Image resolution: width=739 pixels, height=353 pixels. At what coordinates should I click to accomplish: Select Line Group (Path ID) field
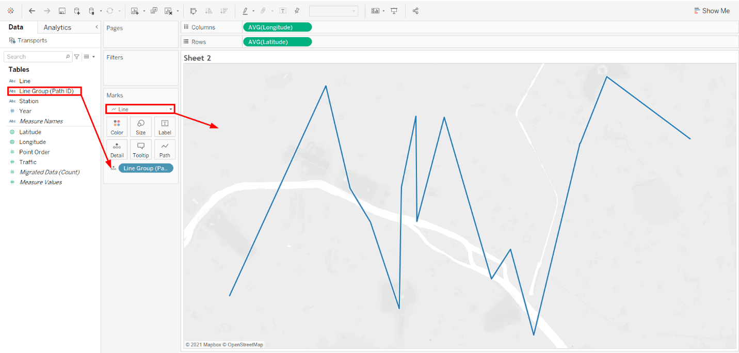pyautogui.click(x=46, y=91)
